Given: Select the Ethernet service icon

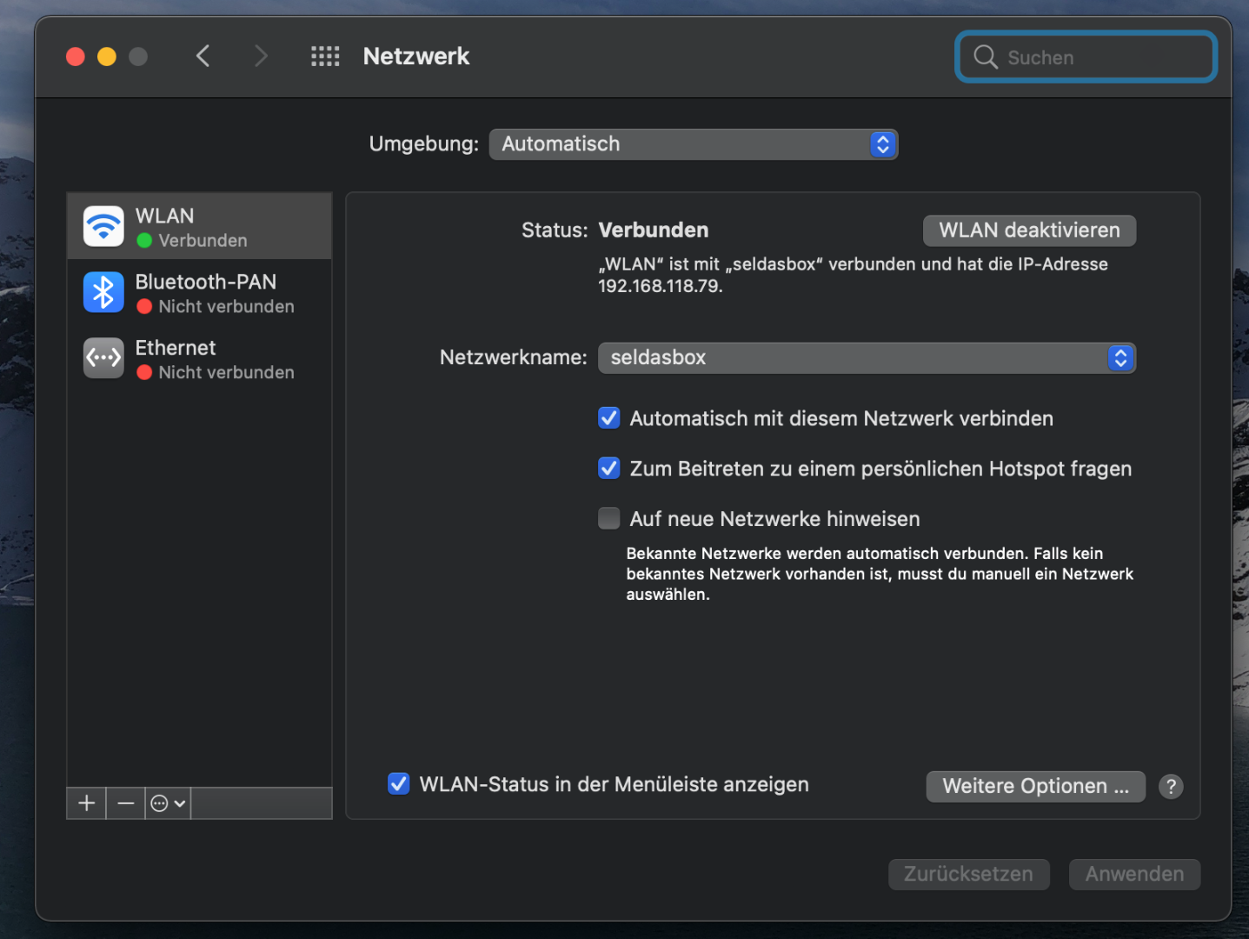Looking at the screenshot, I should [x=103, y=357].
